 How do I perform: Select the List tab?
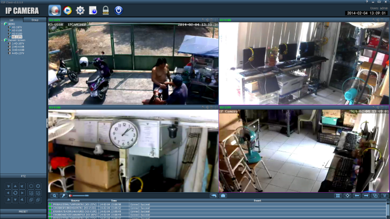[x=11, y=20]
